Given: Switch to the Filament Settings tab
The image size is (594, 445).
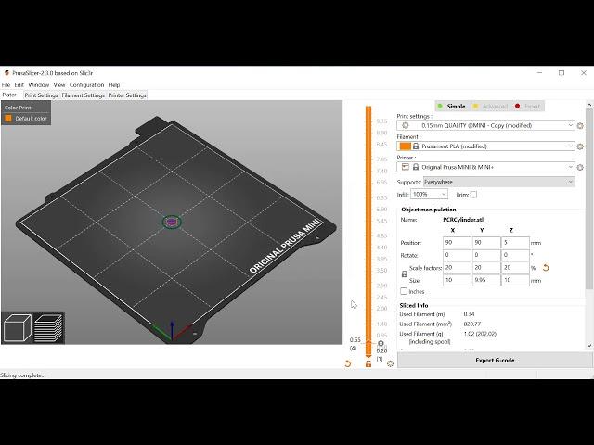Looking at the screenshot, I should [x=83, y=95].
